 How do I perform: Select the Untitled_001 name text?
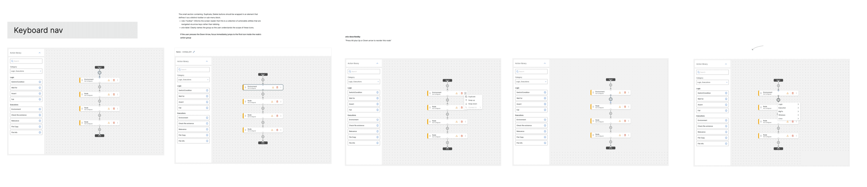[187, 52]
